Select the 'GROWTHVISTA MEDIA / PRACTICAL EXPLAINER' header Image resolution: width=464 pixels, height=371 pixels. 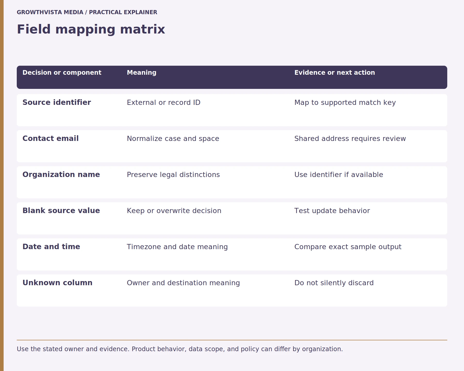click(87, 12)
